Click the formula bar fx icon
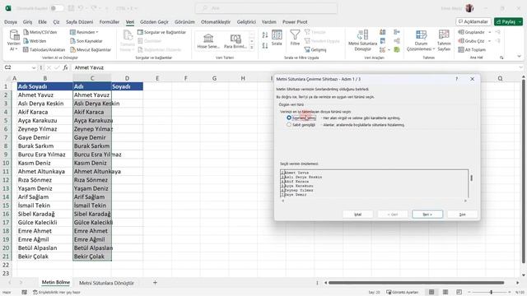Viewport: 527px width, 296px height. click(x=66, y=67)
